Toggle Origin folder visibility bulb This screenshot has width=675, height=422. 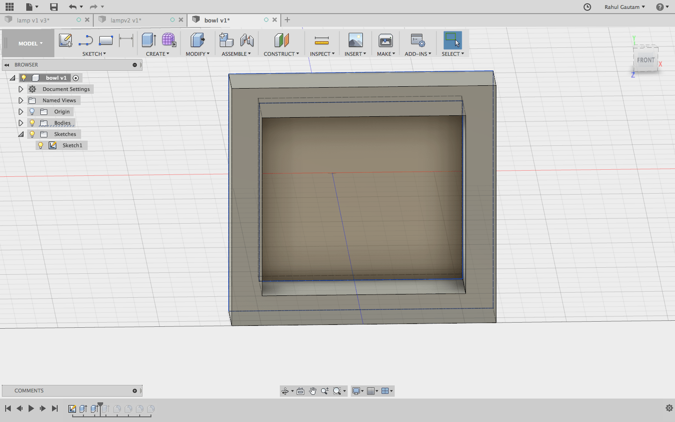32,112
